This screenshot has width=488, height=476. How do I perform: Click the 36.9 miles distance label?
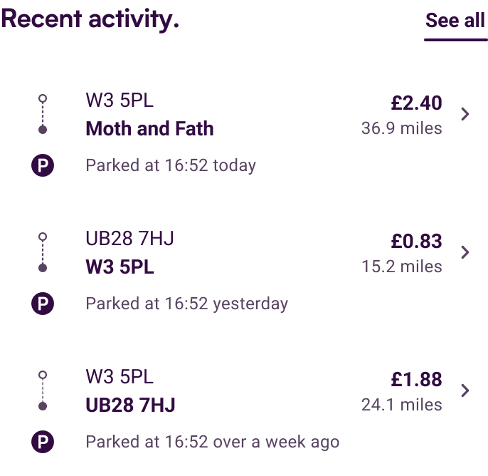click(401, 129)
